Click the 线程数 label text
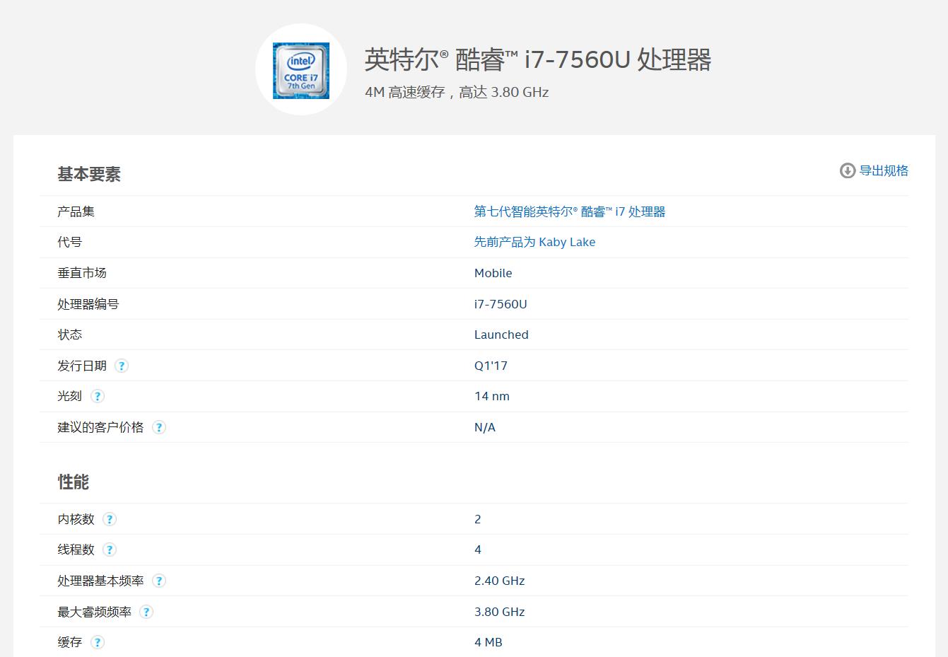Screen dimensions: 948x657 (76, 550)
